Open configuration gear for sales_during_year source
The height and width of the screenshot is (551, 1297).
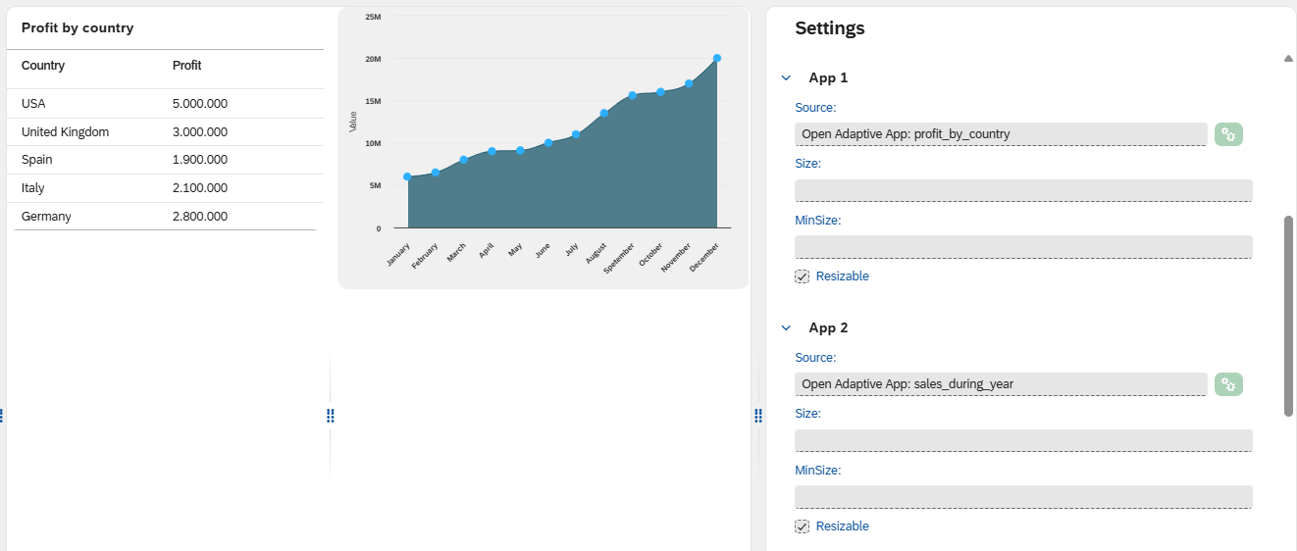click(x=1228, y=384)
